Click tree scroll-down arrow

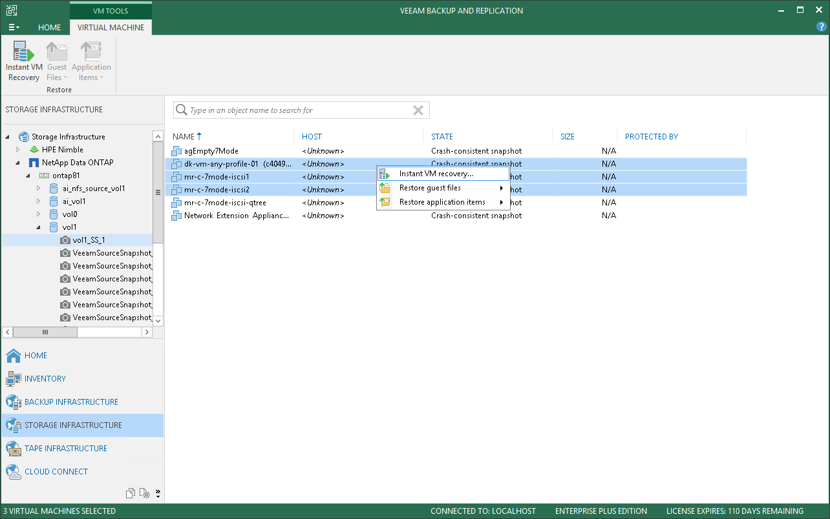(x=158, y=321)
